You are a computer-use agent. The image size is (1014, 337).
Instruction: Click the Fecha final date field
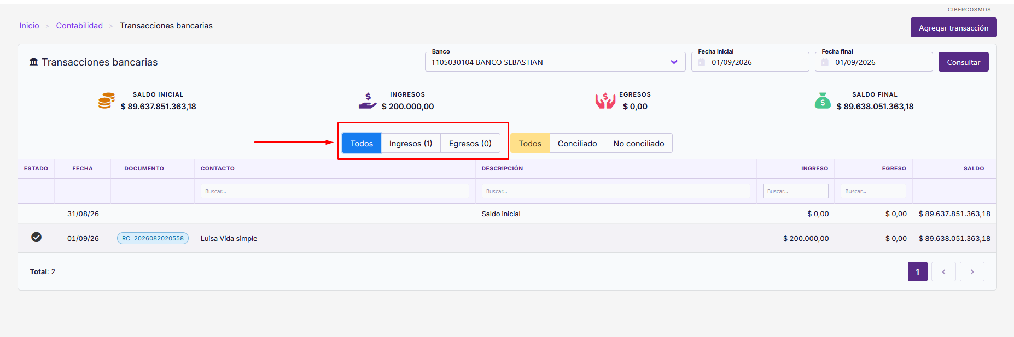tap(873, 62)
